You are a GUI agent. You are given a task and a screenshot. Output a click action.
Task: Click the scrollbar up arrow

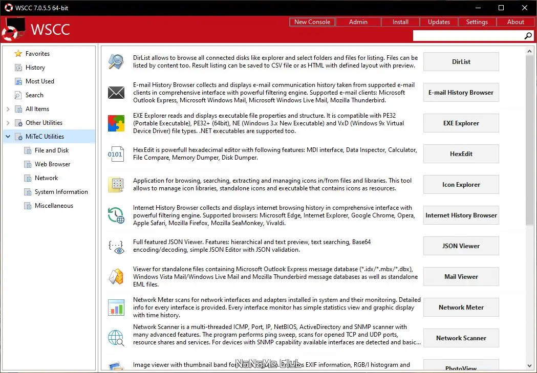coord(529,51)
